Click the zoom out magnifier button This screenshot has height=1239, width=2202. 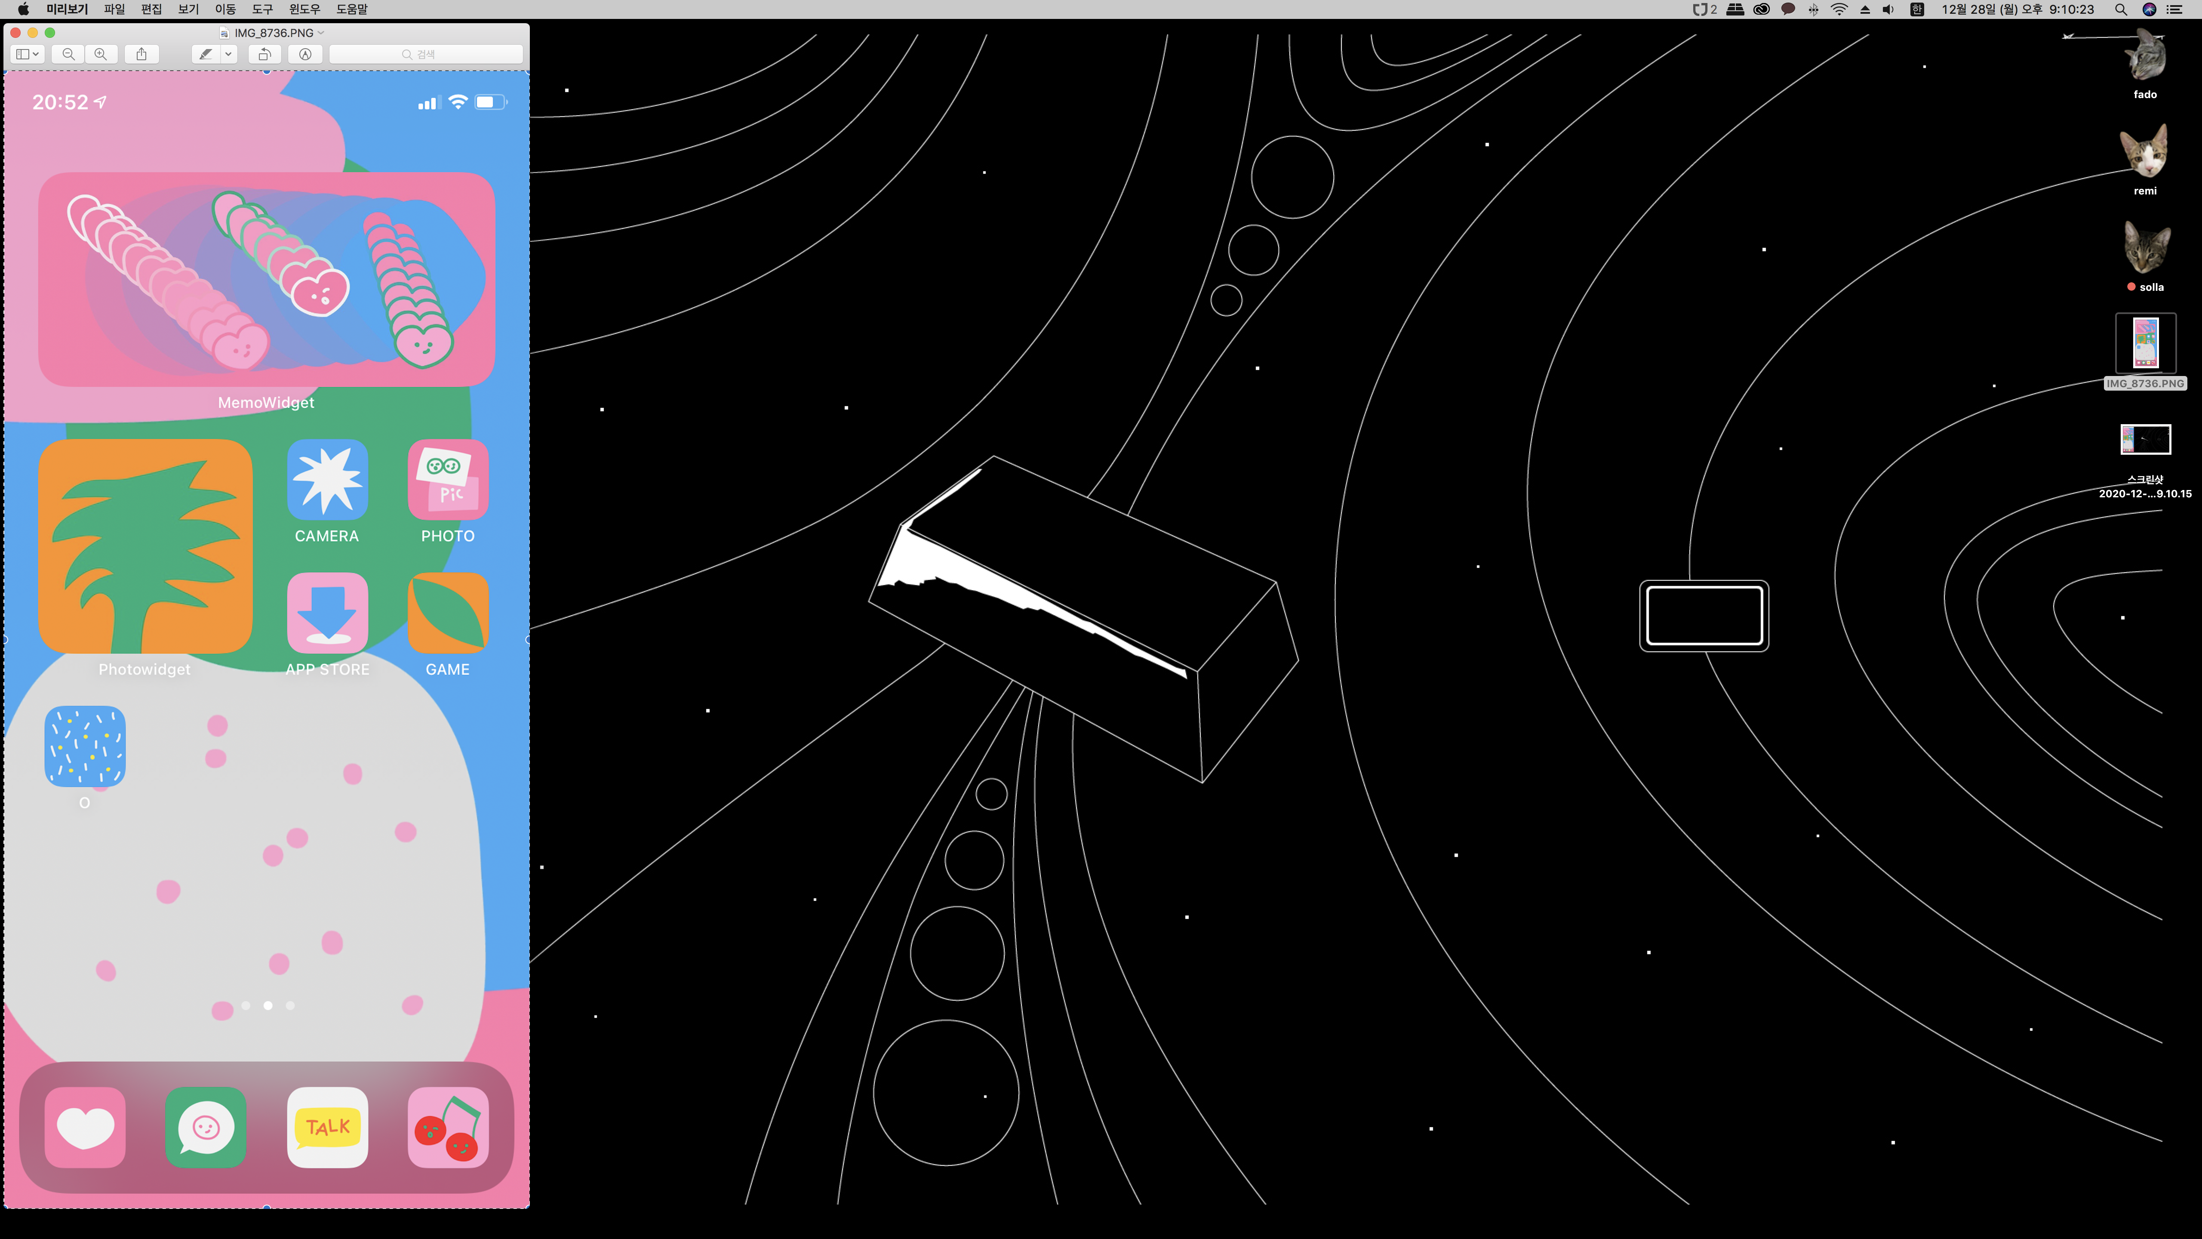point(68,54)
